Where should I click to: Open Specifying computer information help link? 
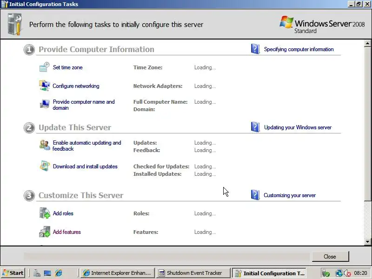click(x=299, y=49)
